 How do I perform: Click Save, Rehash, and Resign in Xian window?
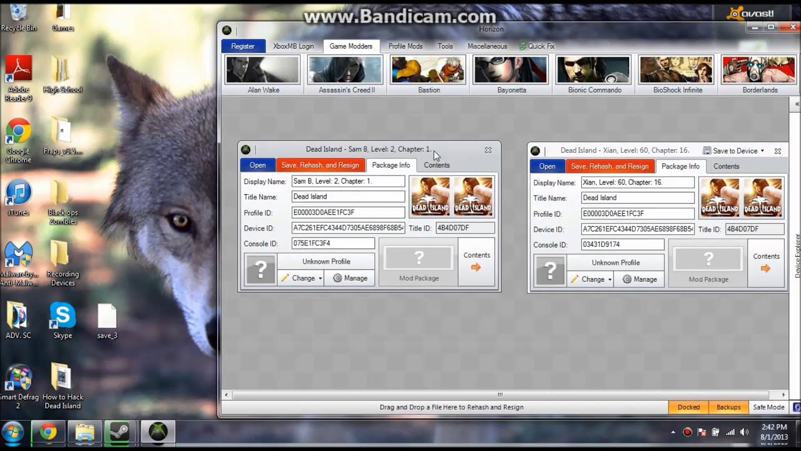[610, 166]
